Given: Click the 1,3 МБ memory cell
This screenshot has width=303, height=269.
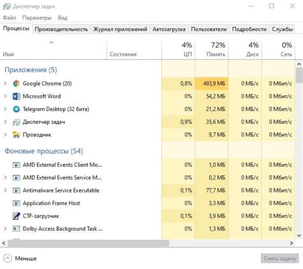Looking at the screenshot, I should 212,229.
